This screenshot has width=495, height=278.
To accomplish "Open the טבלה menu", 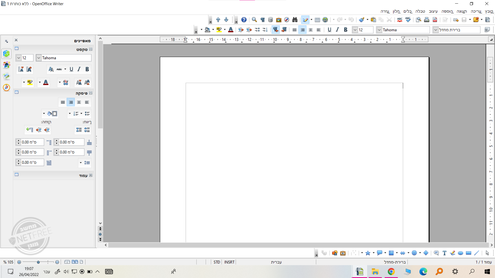I will pos(420,11).
